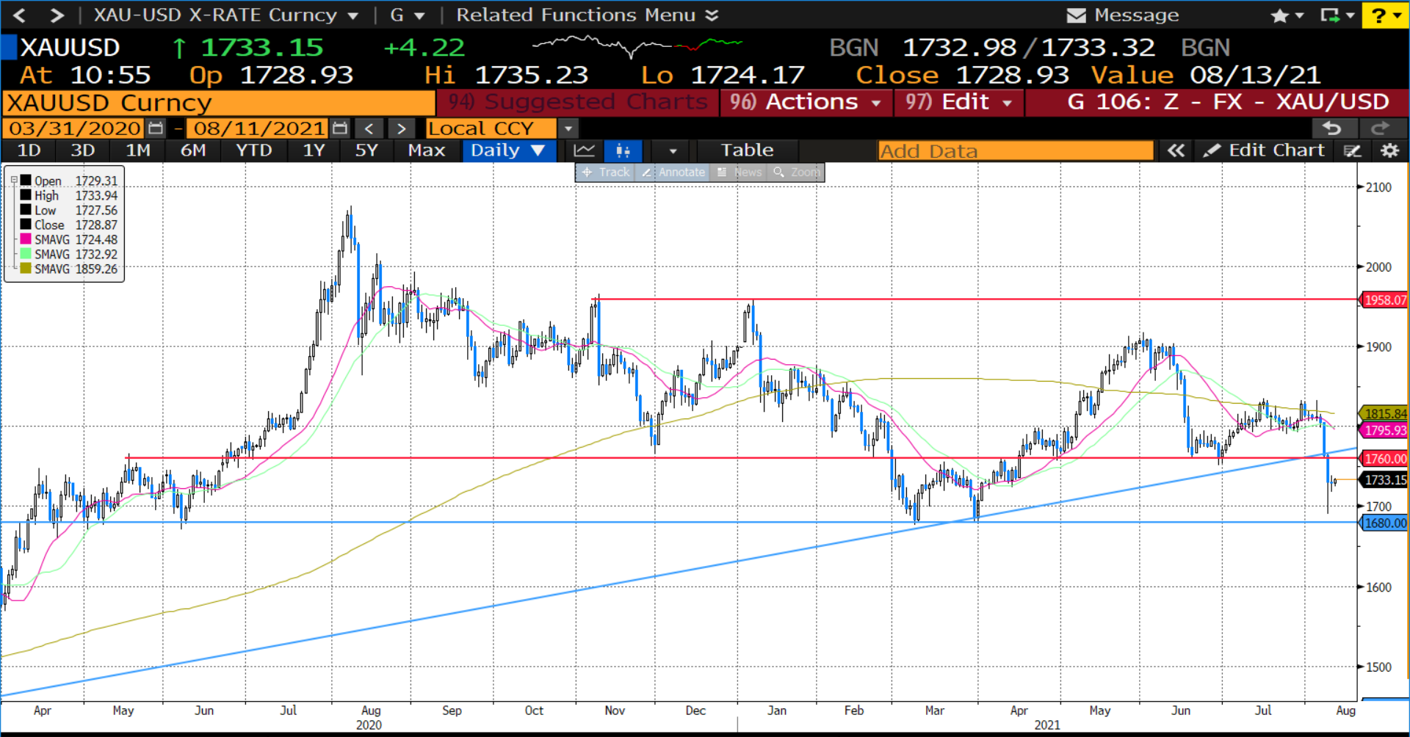1410x737 pixels.
Task: Switch to line chart type
Action: 585,150
